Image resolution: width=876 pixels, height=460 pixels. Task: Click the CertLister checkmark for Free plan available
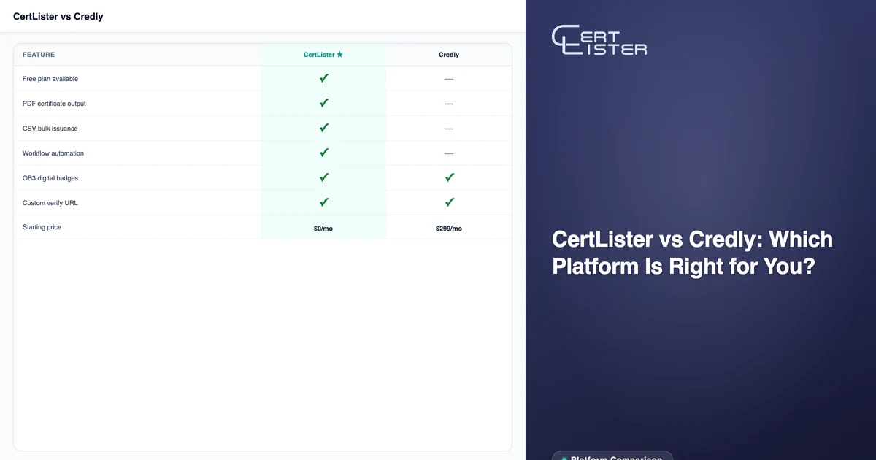(x=324, y=78)
